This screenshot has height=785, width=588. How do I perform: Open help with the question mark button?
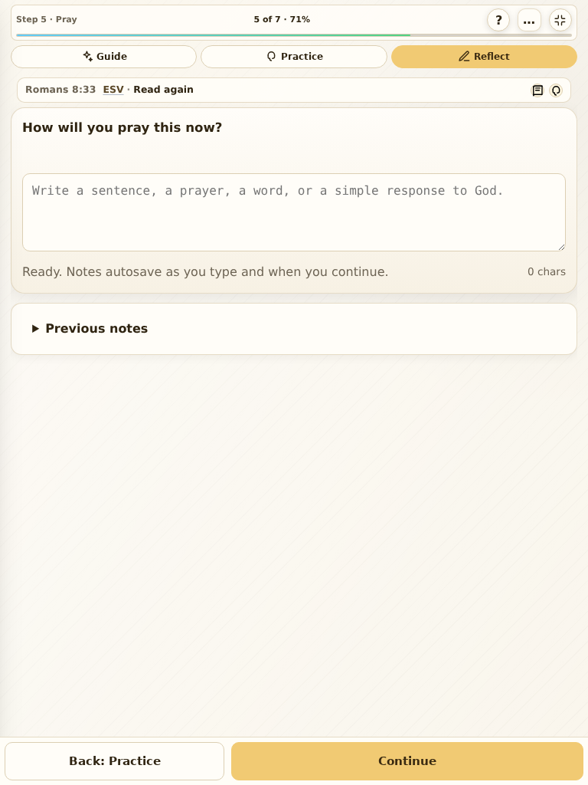[498, 21]
